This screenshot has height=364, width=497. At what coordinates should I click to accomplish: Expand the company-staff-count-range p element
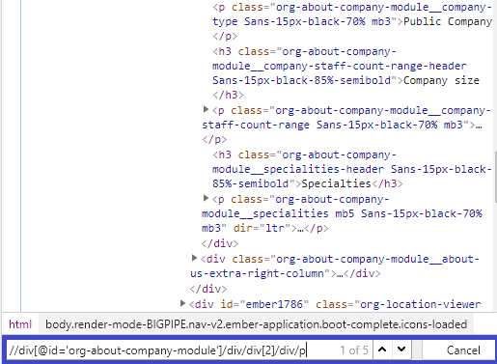207,110
